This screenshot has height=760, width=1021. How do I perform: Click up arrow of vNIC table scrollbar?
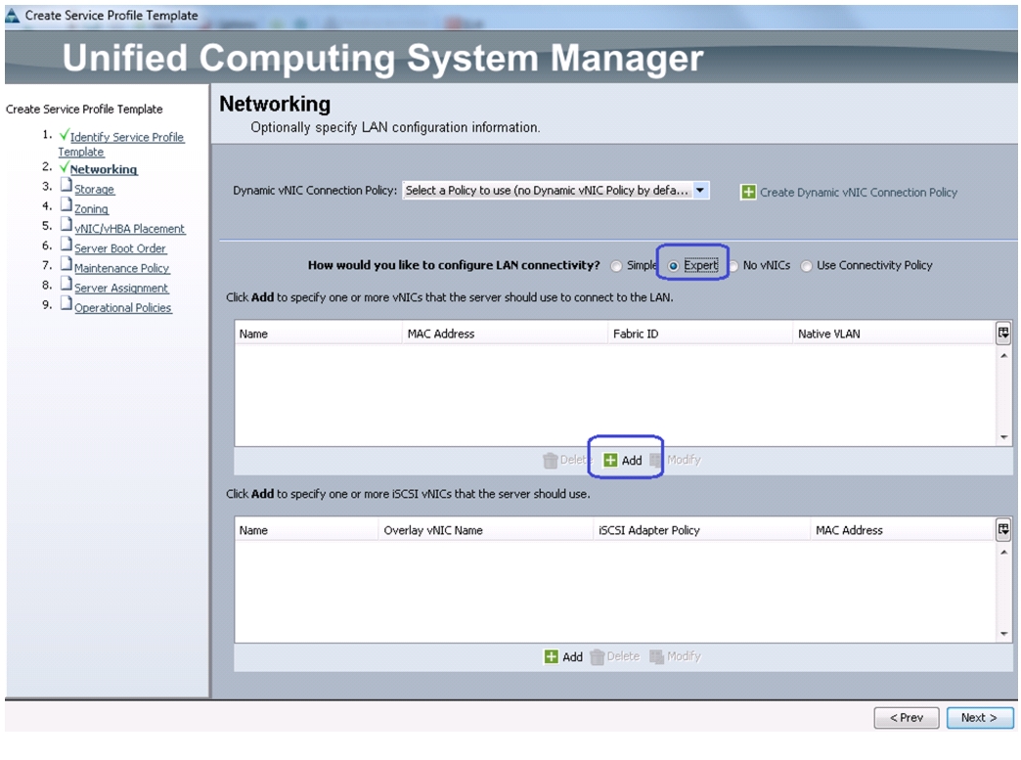(x=1003, y=356)
